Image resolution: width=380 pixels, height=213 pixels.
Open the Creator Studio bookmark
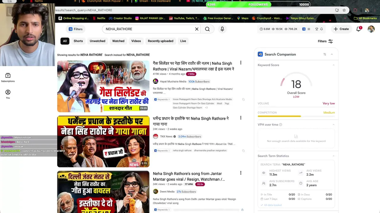[120, 18]
